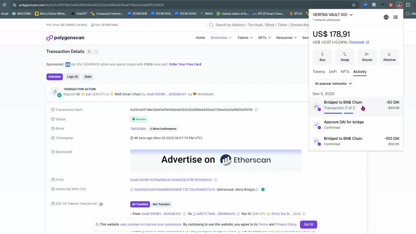Open the -100 DAI Bridged to BNB Chain activity
The width and height of the screenshot is (416, 234).
point(356,141)
